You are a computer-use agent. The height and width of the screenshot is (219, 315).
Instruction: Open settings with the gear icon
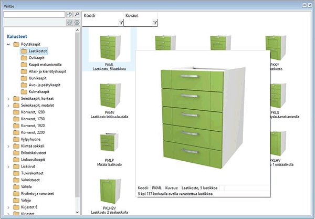77,23
